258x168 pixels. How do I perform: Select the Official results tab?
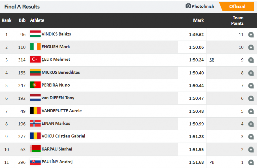tap(237, 6)
